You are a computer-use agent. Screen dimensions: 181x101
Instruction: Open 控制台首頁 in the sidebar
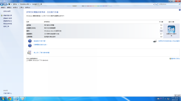pyautogui.click(x=7, y=11)
